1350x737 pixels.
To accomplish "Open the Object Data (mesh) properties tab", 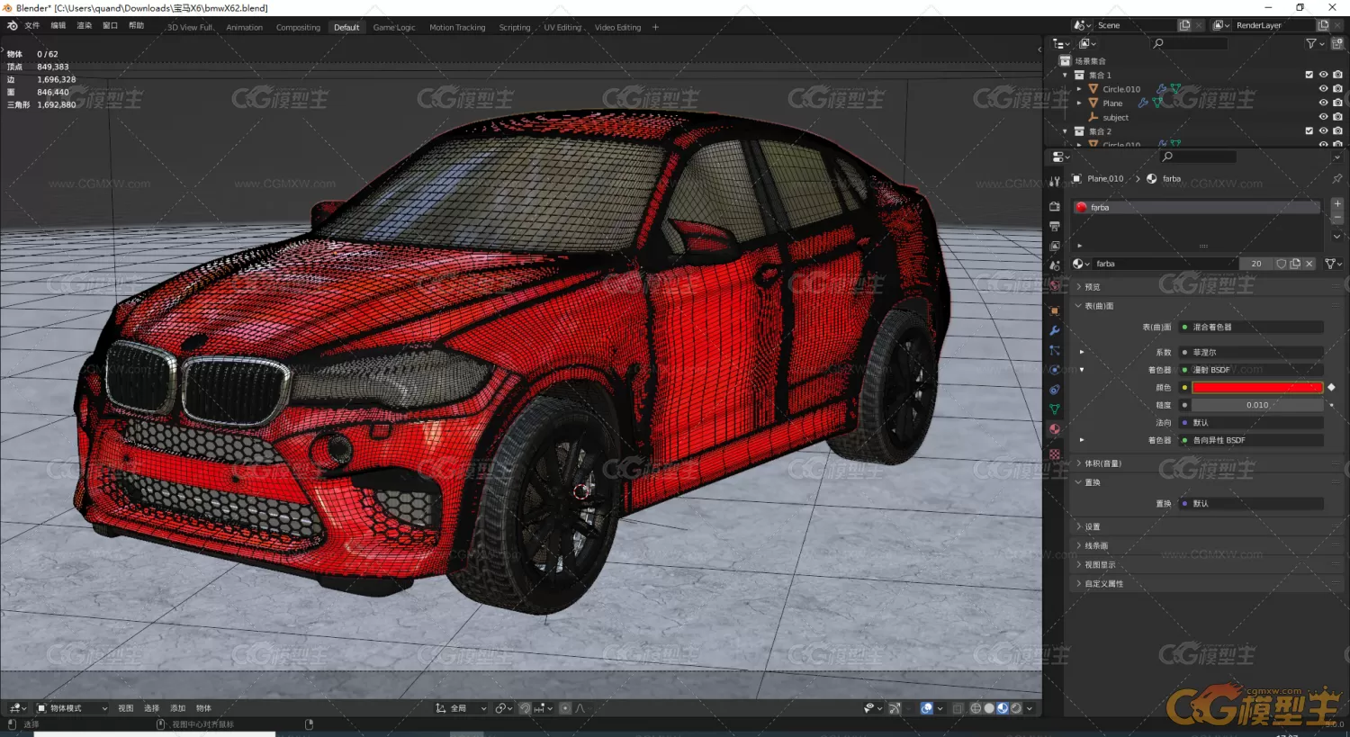I will (x=1054, y=409).
